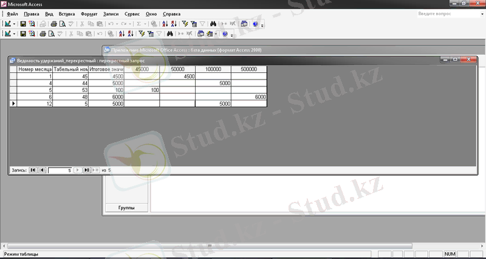
Task: Click the cell with value 53 in the table
Action: tap(70, 90)
